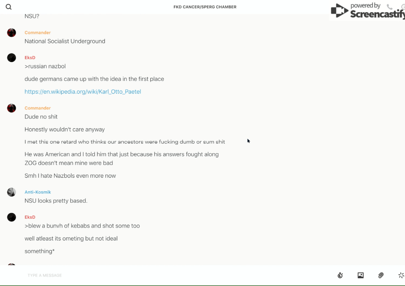This screenshot has height=286, width=405.
Task: Open the Karl_Otto_Paetel Wikipedia link
Action: pos(83,92)
